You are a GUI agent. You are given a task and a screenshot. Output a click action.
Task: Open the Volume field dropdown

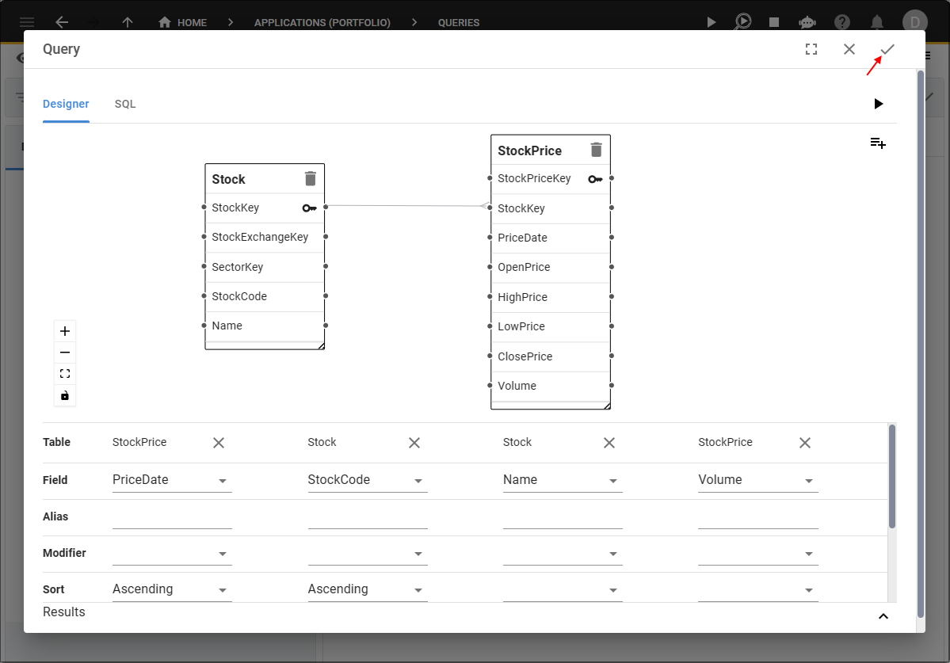758,480
